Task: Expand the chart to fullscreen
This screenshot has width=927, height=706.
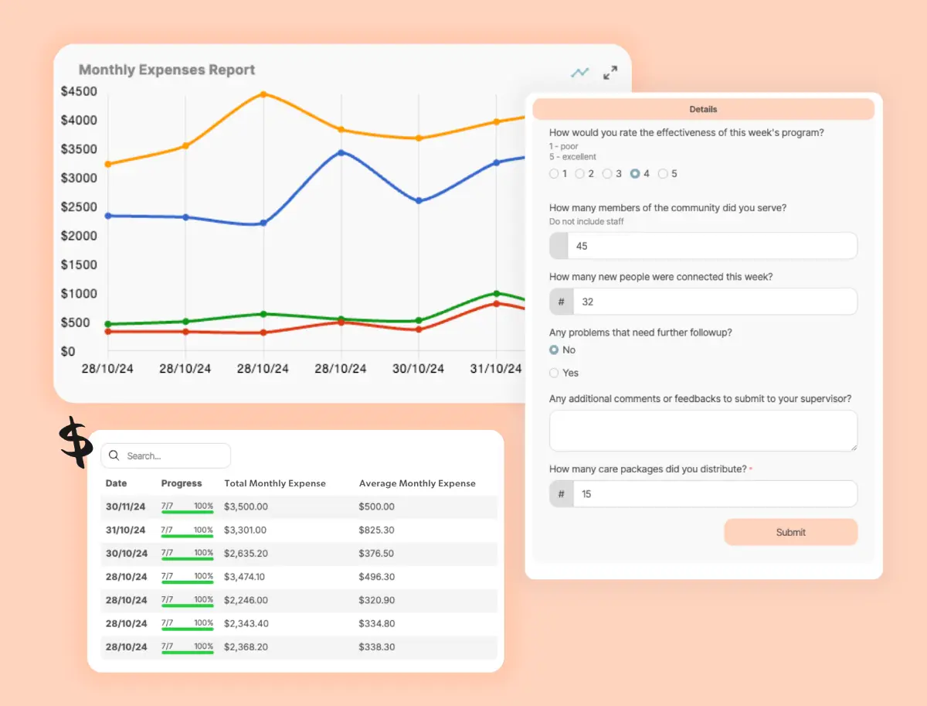Action: tap(610, 73)
